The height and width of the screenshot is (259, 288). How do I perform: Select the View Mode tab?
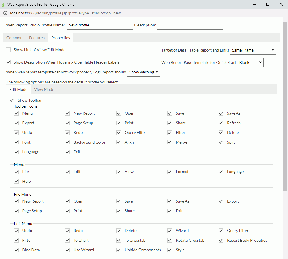coord(44,89)
